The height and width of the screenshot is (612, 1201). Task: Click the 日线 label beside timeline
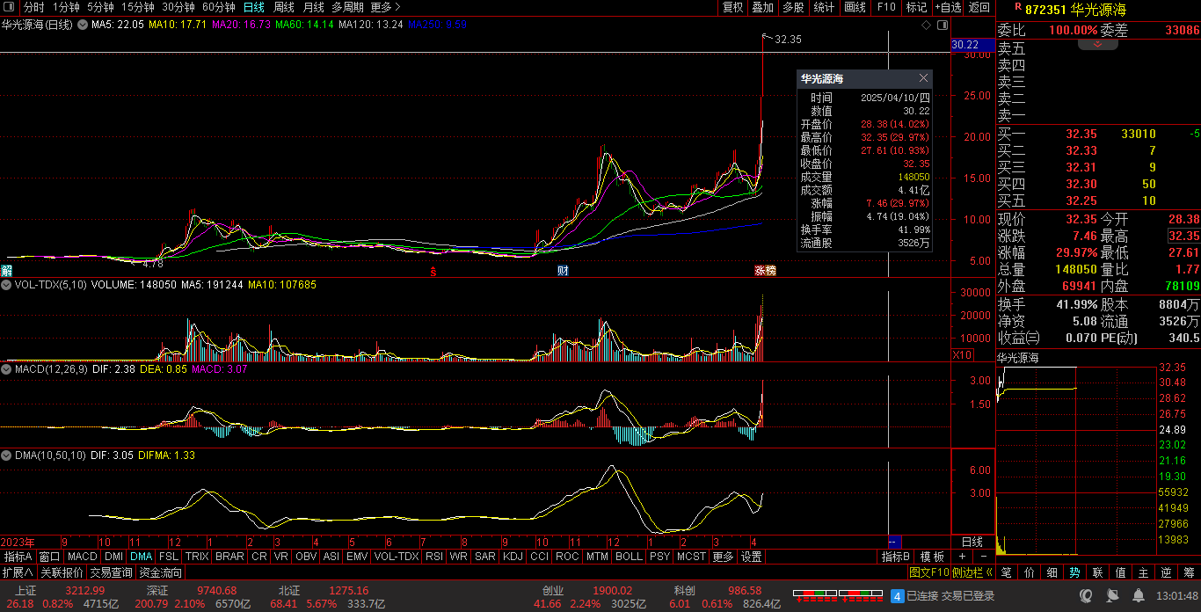[972, 542]
